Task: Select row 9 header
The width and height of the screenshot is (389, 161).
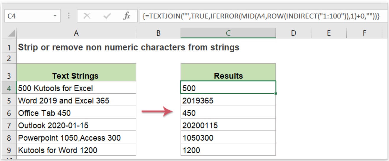Action: click(x=9, y=150)
